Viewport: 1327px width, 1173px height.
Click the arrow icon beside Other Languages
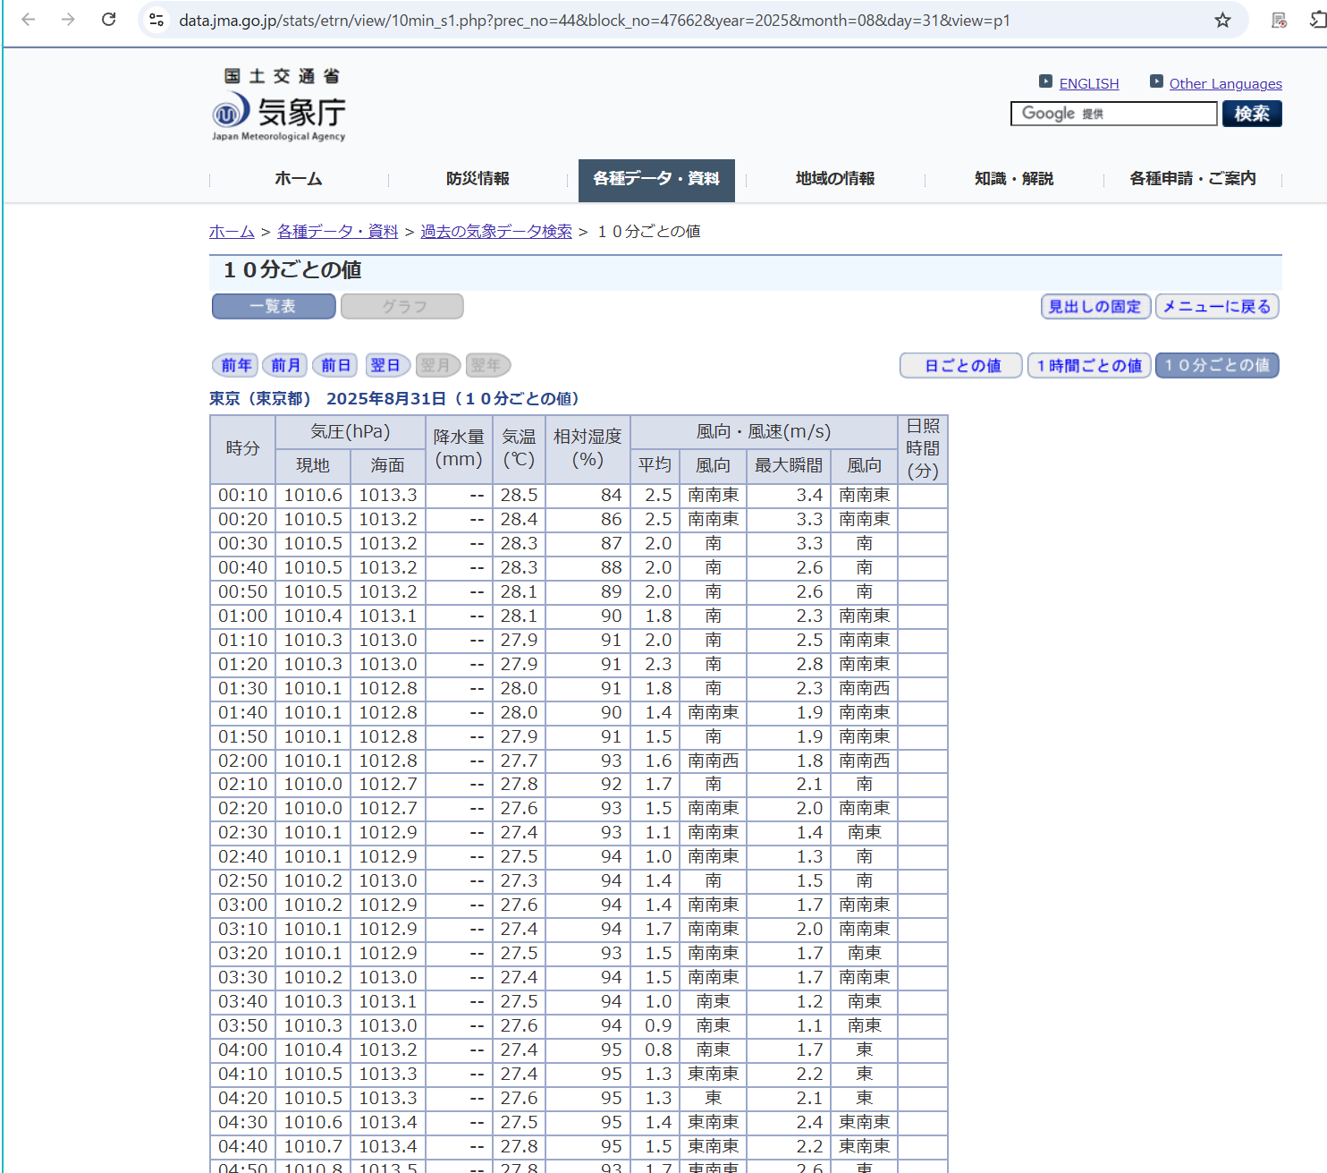coord(1156,81)
